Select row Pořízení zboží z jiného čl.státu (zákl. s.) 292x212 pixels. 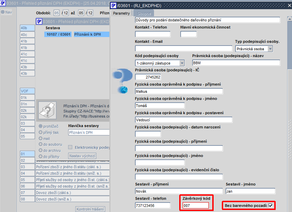(x=73, y=167)
